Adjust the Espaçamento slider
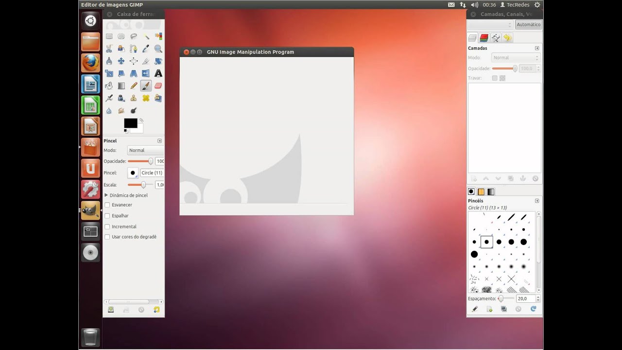Image resolution: width=622 pixels, height=350 pixels. point(506,298)
